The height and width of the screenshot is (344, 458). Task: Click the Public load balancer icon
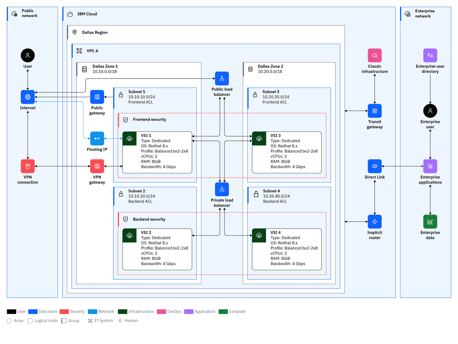click(222, 79)
